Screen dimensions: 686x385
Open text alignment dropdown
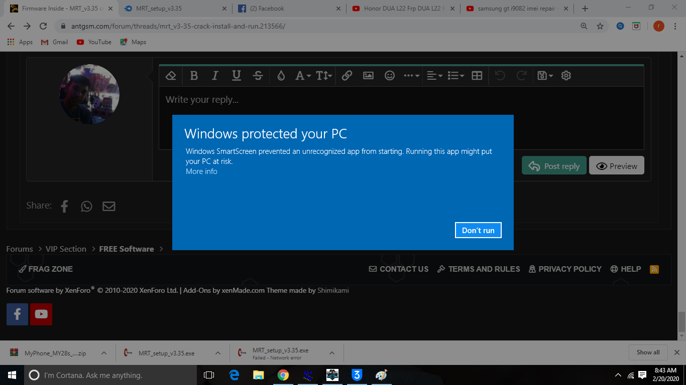(434, 76)
